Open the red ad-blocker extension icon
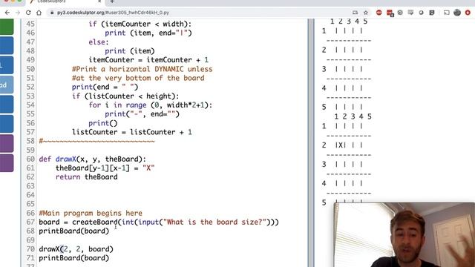475x267 pixels. coord(379,13)
